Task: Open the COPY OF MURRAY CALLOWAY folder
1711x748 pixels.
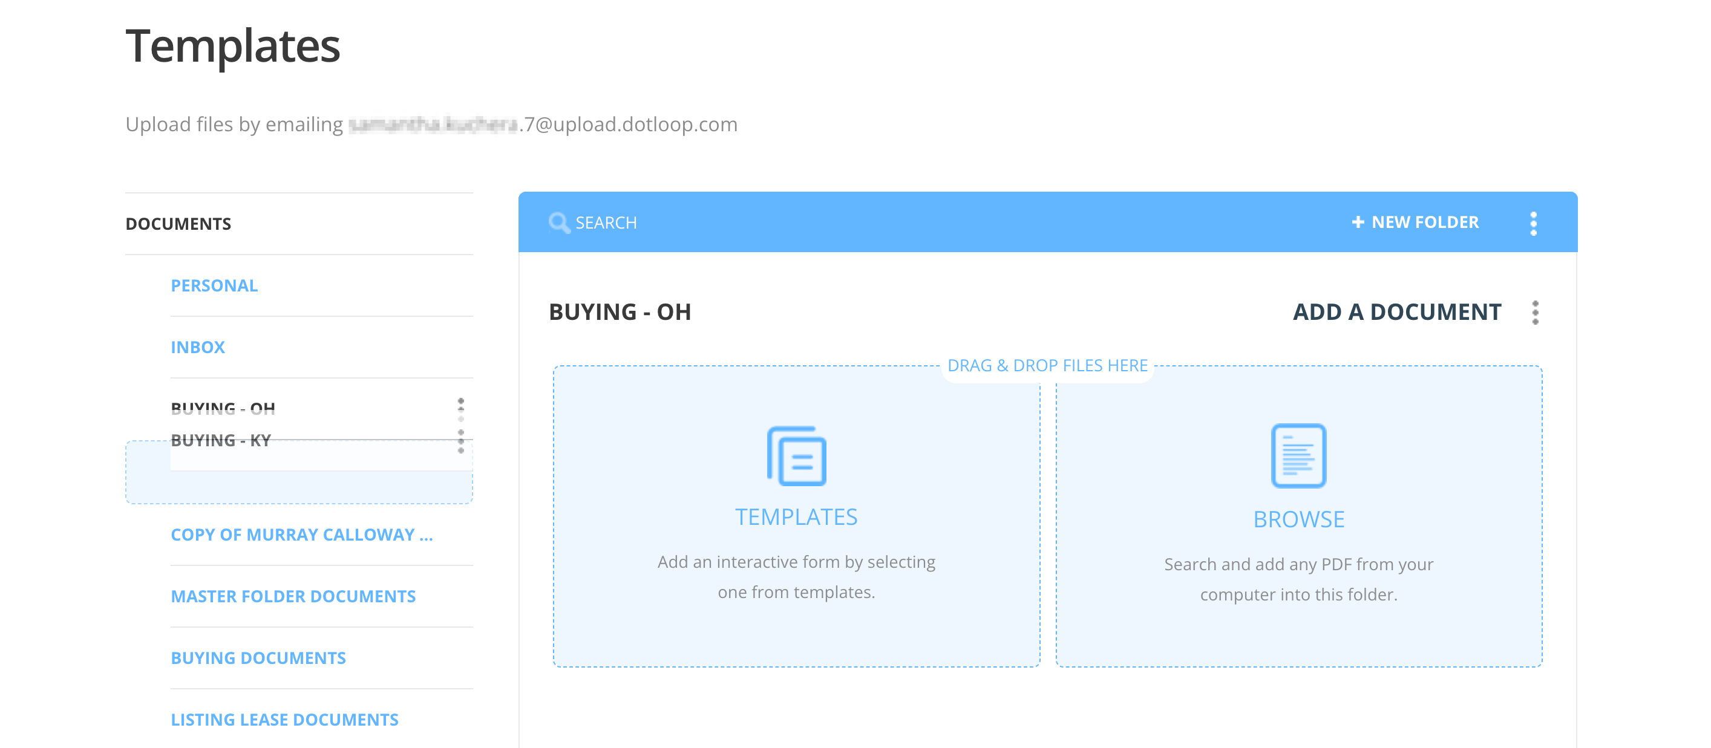Action: click(303, 535)
